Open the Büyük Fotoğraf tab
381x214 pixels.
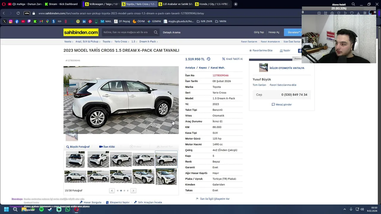[x=78, y=147]
